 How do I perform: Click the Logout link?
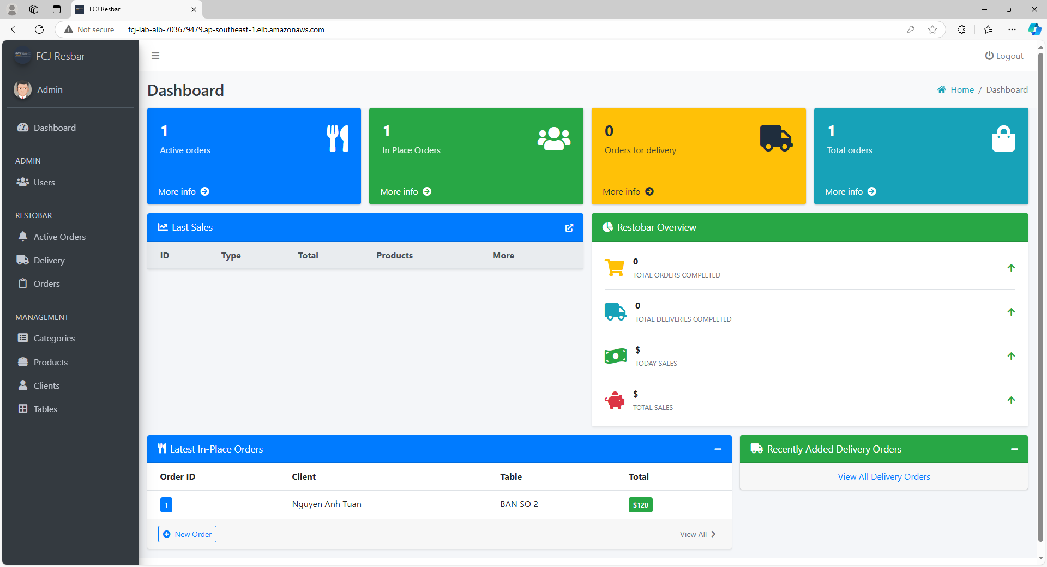(x=1004, y=56)
